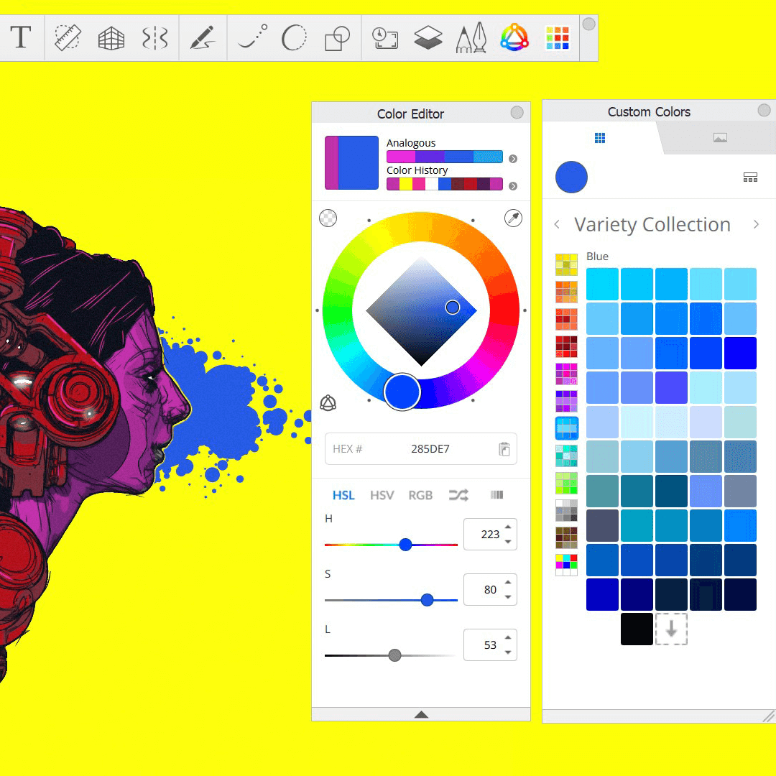
Task: Open the Custom Colors grid icon
Action: [558, 37]
